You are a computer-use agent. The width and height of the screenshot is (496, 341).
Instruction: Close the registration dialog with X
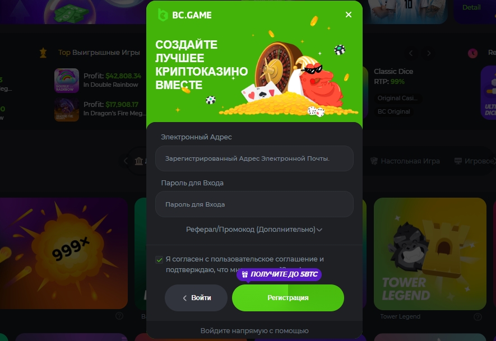coord(348,15)
